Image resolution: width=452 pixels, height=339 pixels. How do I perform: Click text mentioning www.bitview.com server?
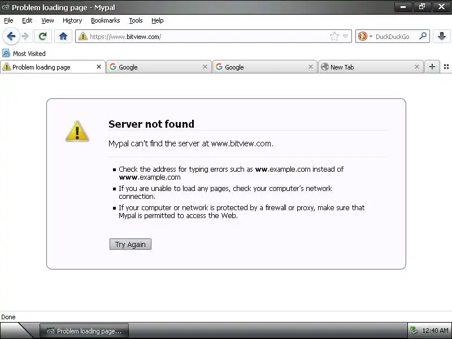[x=191, y=144]
